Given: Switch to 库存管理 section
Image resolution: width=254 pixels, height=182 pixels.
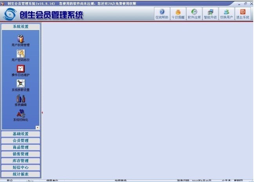Looking at the screenshot, I should coord(21,160).
